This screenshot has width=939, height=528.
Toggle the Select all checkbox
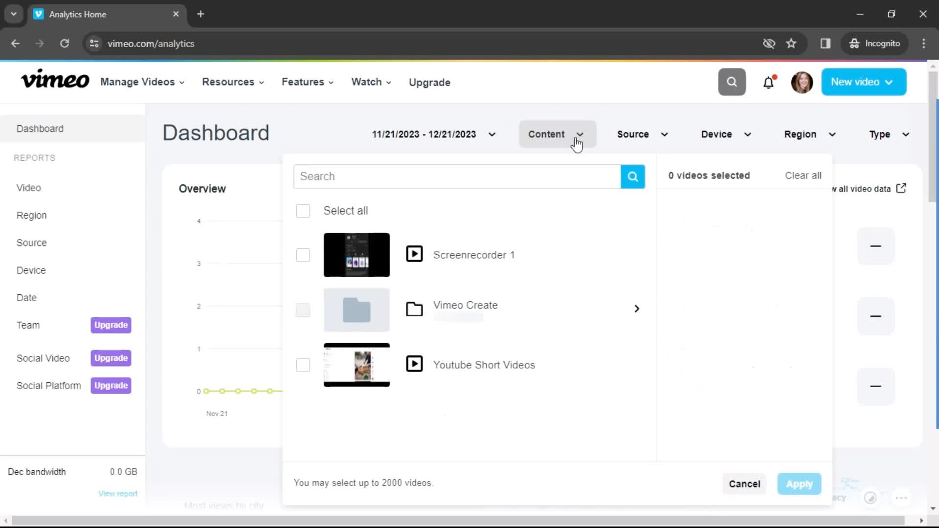pyautogui.click(x=302, y=210)
